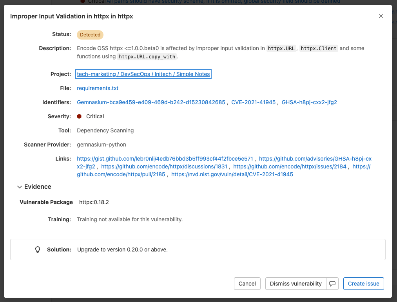Open the gist.github.com reference link
This screenshot has width=397, height=302.
pos(165,159)
